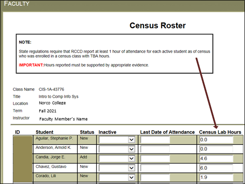Select student name Candia, Jorge E.
Screen dimensions: 245x184
click(x=50, y=157)
